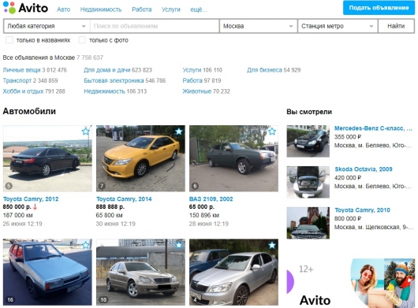This screenshot has width=418, height=308.
Task: Toggle favorite star on Toyota Camry 2014
Action: tap(179, 132)
